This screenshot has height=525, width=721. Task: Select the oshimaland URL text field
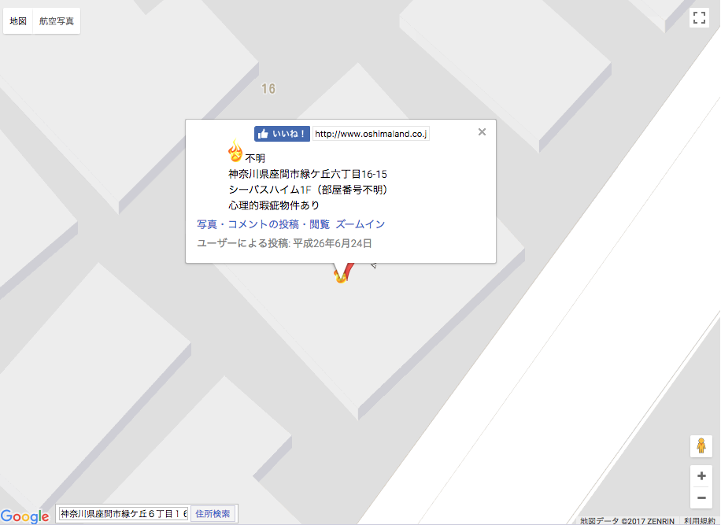371,134
